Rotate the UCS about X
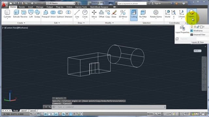The width and height of the screenshot is (209, 117). click(x=174, y=14)
